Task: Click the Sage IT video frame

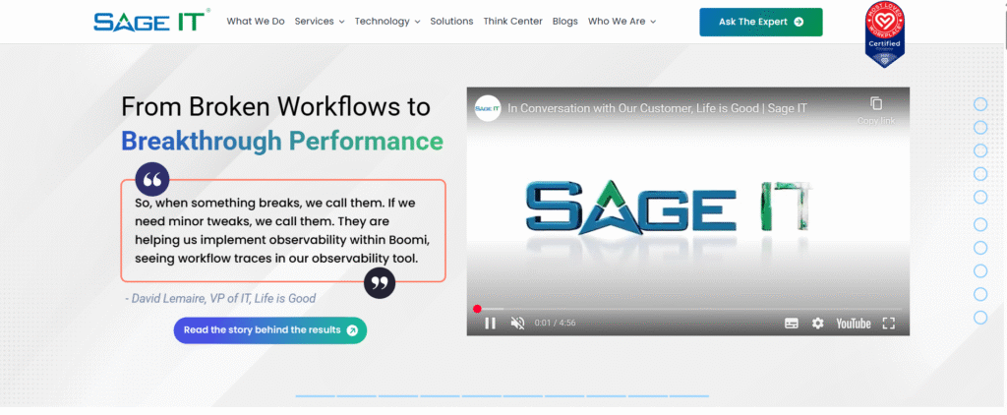Action: coord(687,210)
